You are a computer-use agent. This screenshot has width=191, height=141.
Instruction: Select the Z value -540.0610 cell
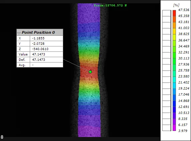pyautogui.click(x=46, y=49)
